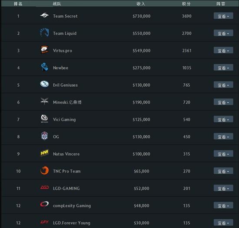Click the Newbee team logo
The width and height of the screenshot is (239, 228).
(x=44, y=67)
